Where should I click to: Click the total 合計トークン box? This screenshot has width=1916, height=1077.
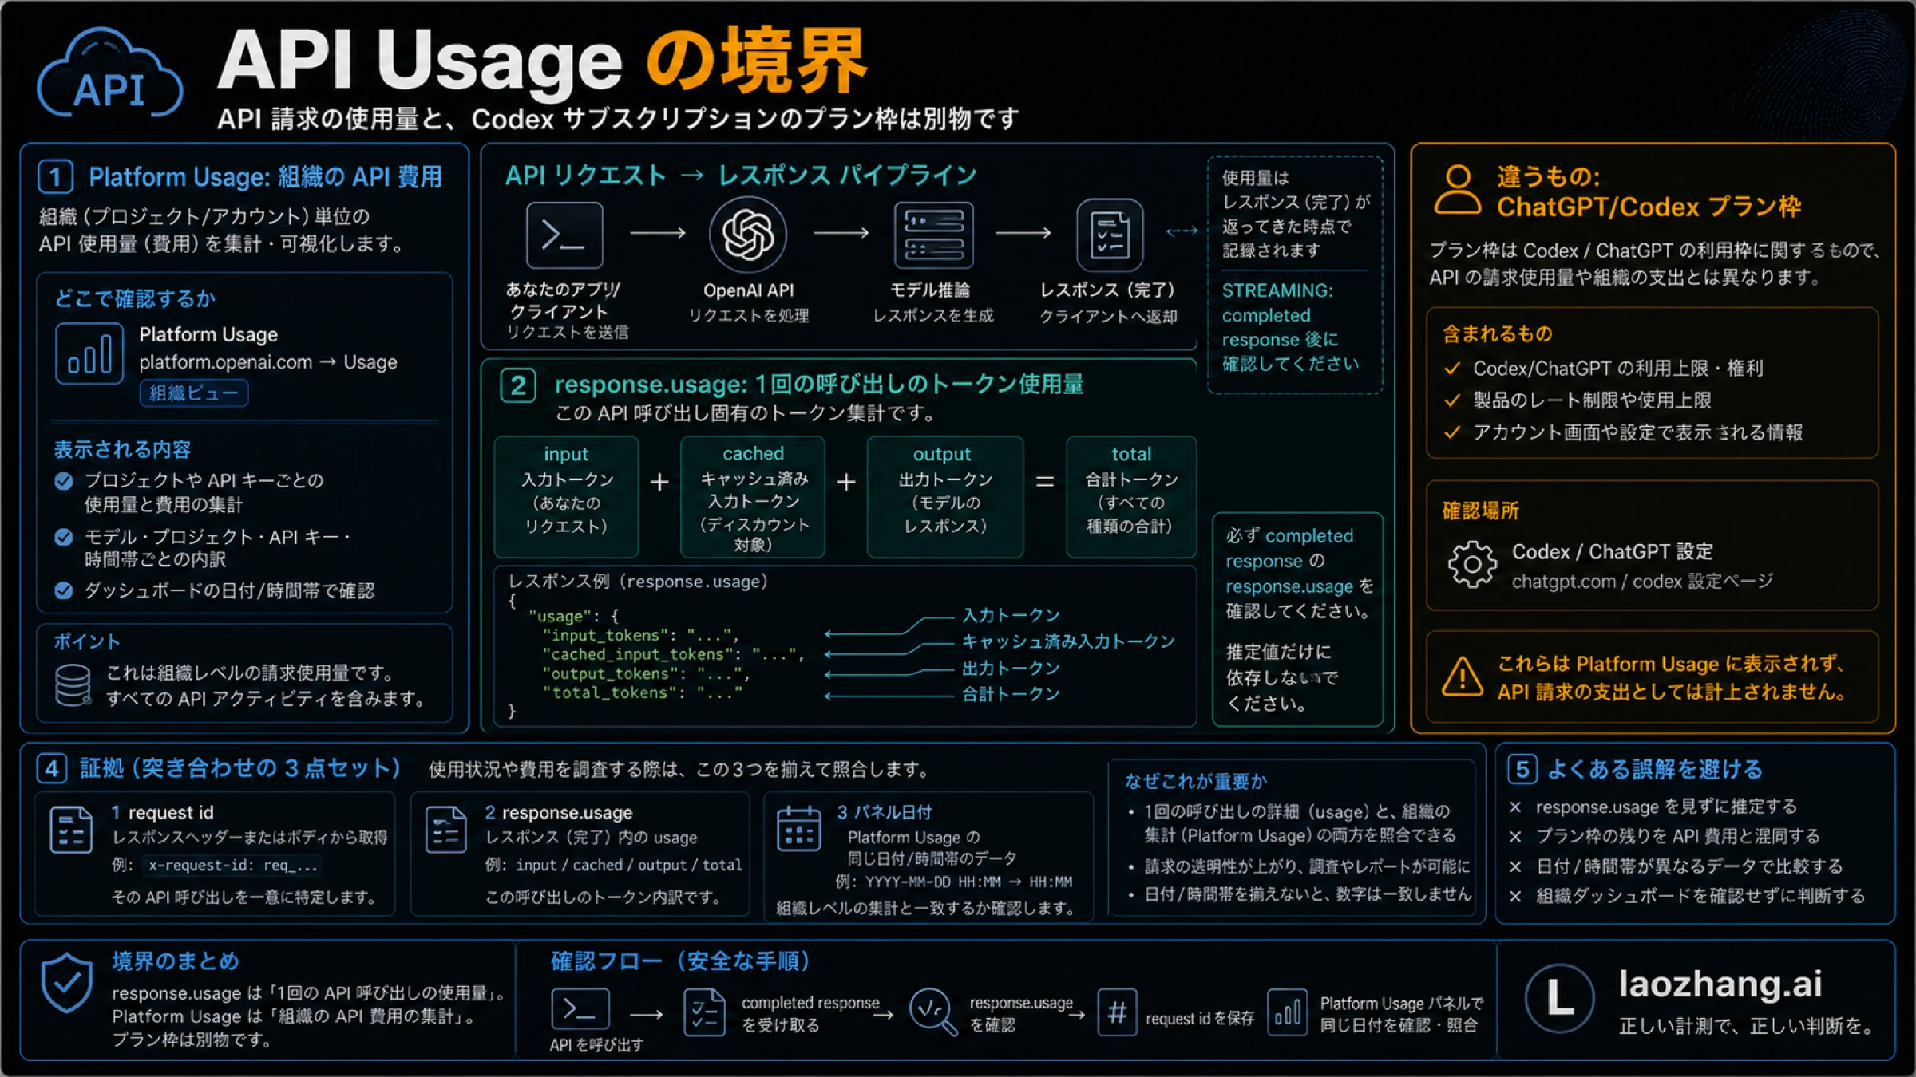point(1131,496)
